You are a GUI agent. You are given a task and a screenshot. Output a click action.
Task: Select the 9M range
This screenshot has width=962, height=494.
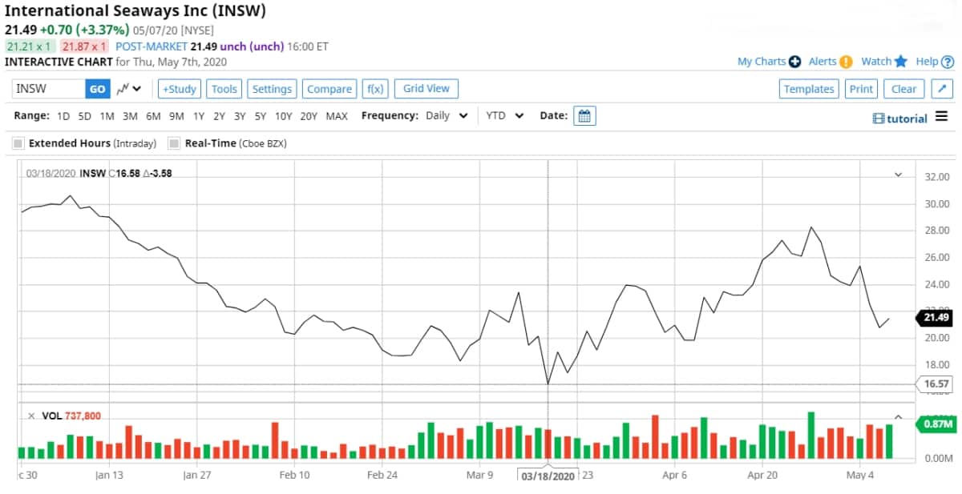[176, 116]
